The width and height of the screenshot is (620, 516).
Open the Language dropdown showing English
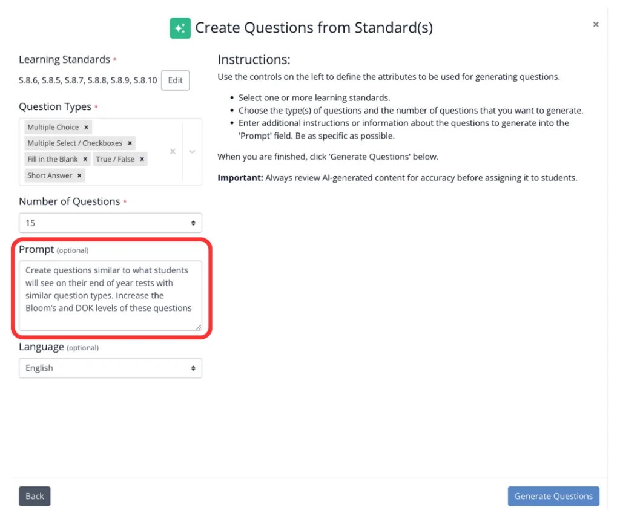point(110,368)
